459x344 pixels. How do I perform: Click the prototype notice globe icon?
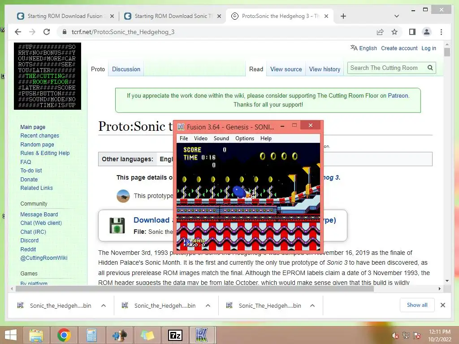point(123,196)
